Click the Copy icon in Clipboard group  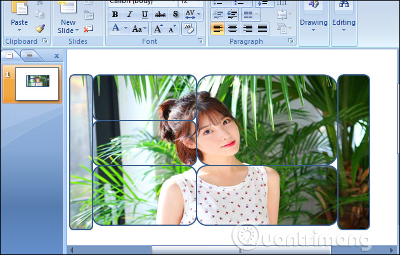[x=39, y=15]
